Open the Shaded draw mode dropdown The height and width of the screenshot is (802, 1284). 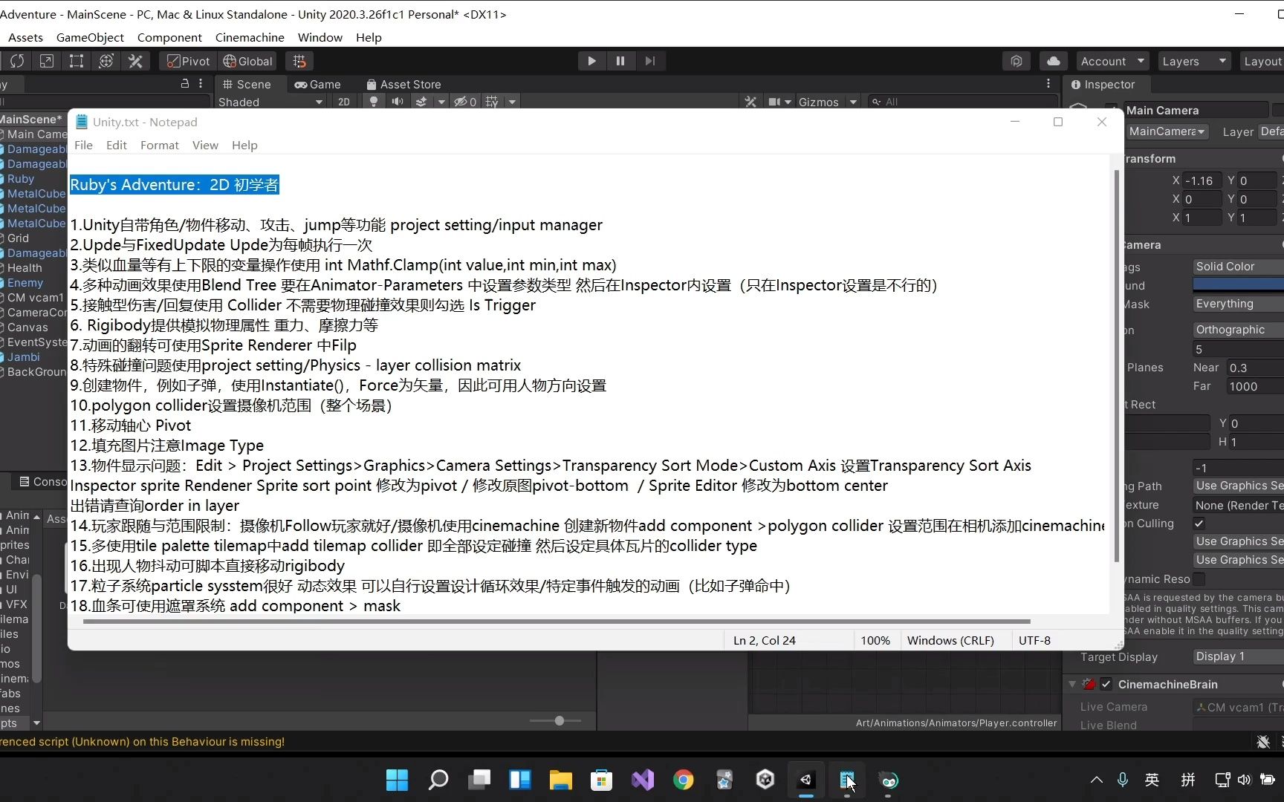tap(270, 102)
